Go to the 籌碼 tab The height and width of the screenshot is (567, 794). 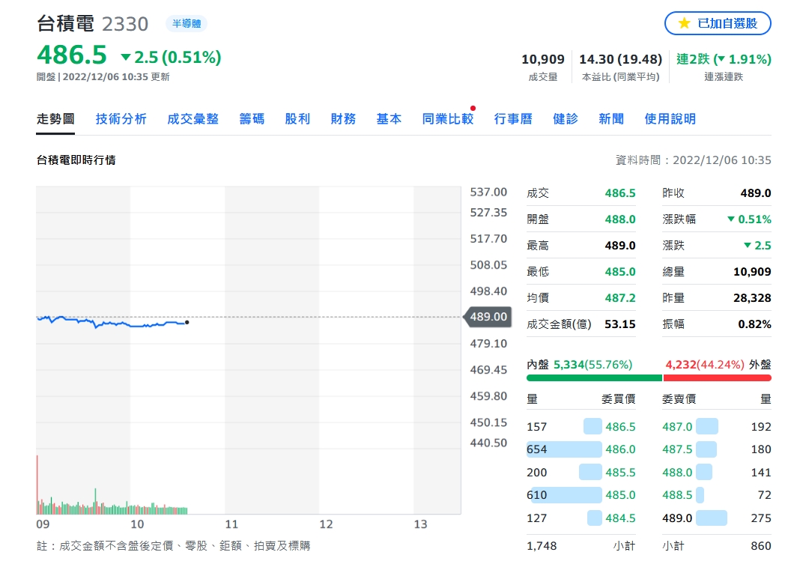[x=252, y=119]
